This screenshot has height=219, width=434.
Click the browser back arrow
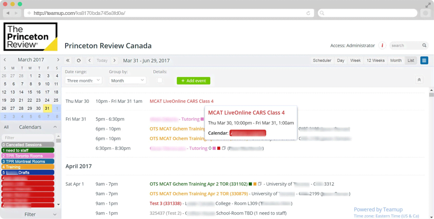[8, 13]
